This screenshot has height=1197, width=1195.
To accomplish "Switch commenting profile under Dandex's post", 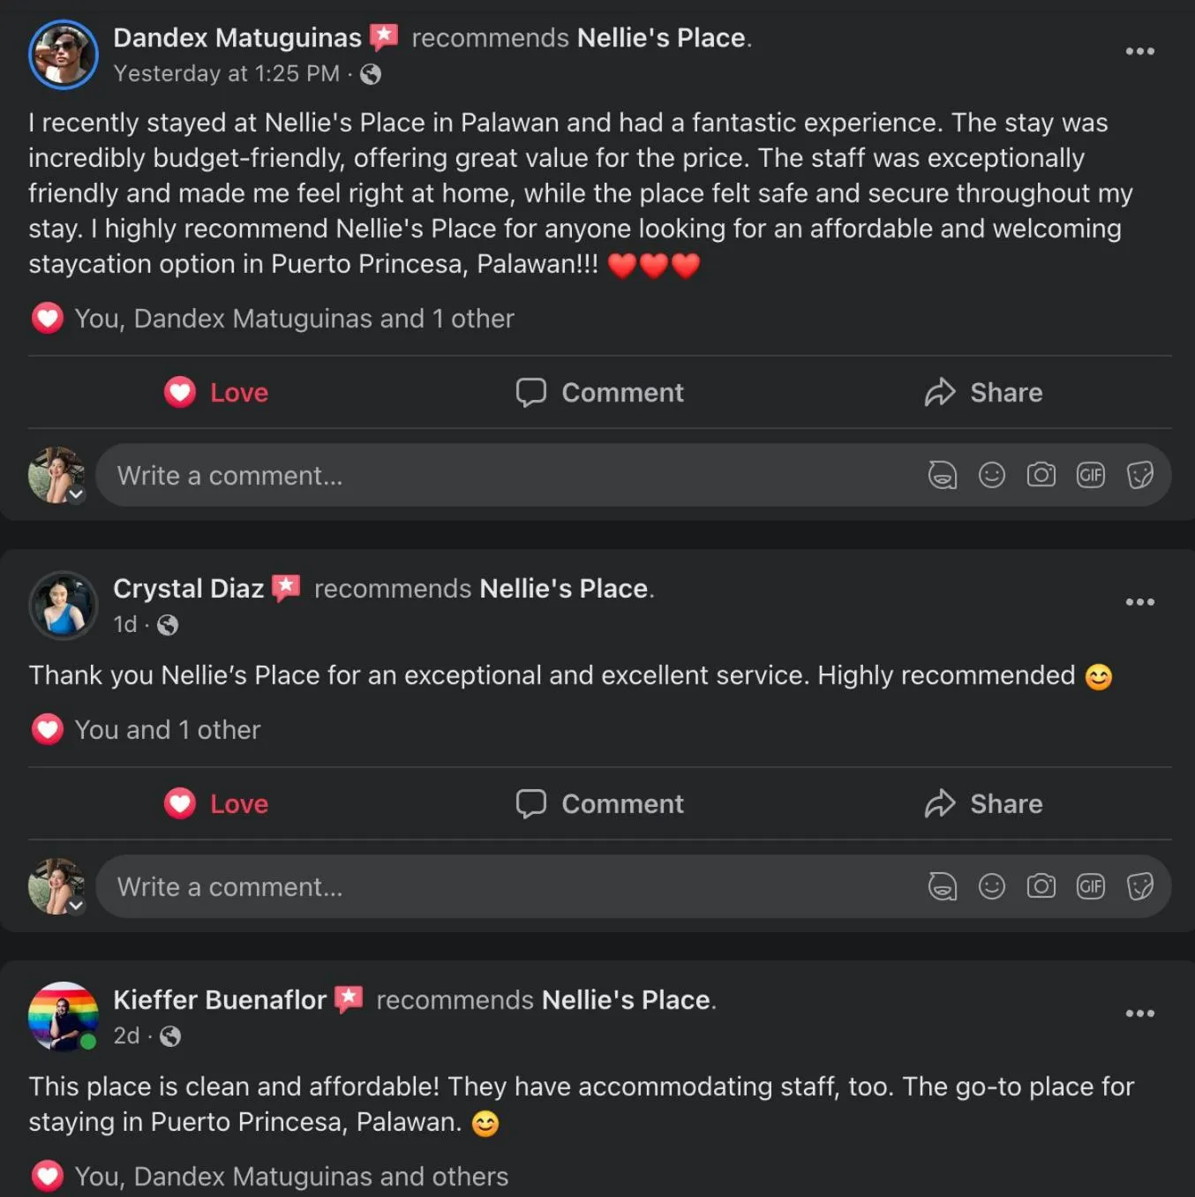I will click(76, 495).
